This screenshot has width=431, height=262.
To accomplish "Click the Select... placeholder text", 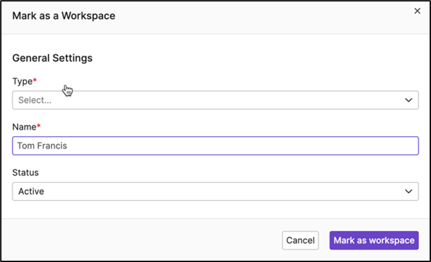I will coord(35,100).
